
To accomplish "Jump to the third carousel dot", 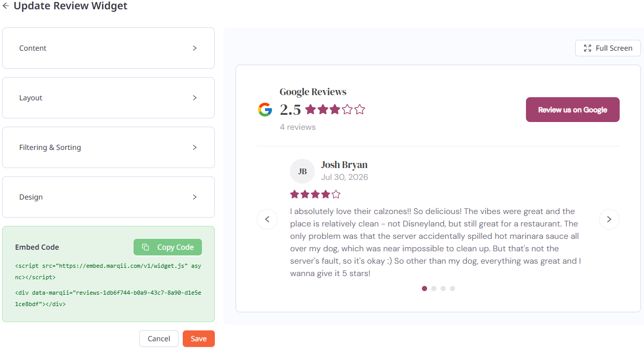I will coord(443,289).
